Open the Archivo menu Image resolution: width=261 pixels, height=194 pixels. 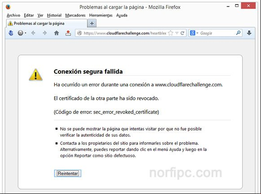[x=13, y=15]
